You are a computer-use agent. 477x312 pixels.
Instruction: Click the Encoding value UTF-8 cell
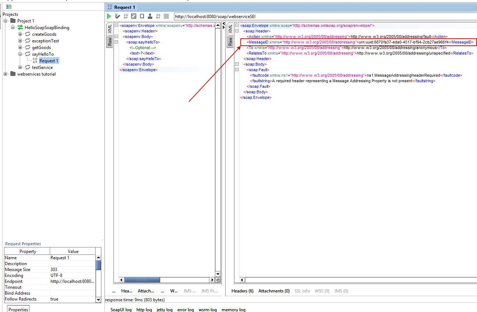(73, 275)
